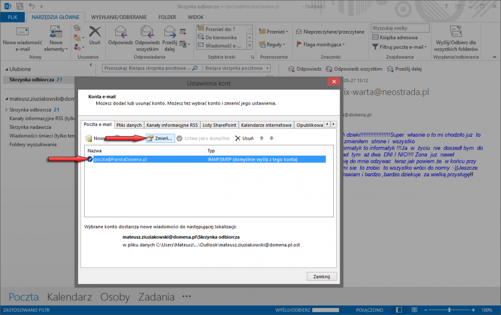The width and height of the screenshot is (501, 315).
Task: Open the Flaga monitująca dropdown
Action: tap(321, 45)
